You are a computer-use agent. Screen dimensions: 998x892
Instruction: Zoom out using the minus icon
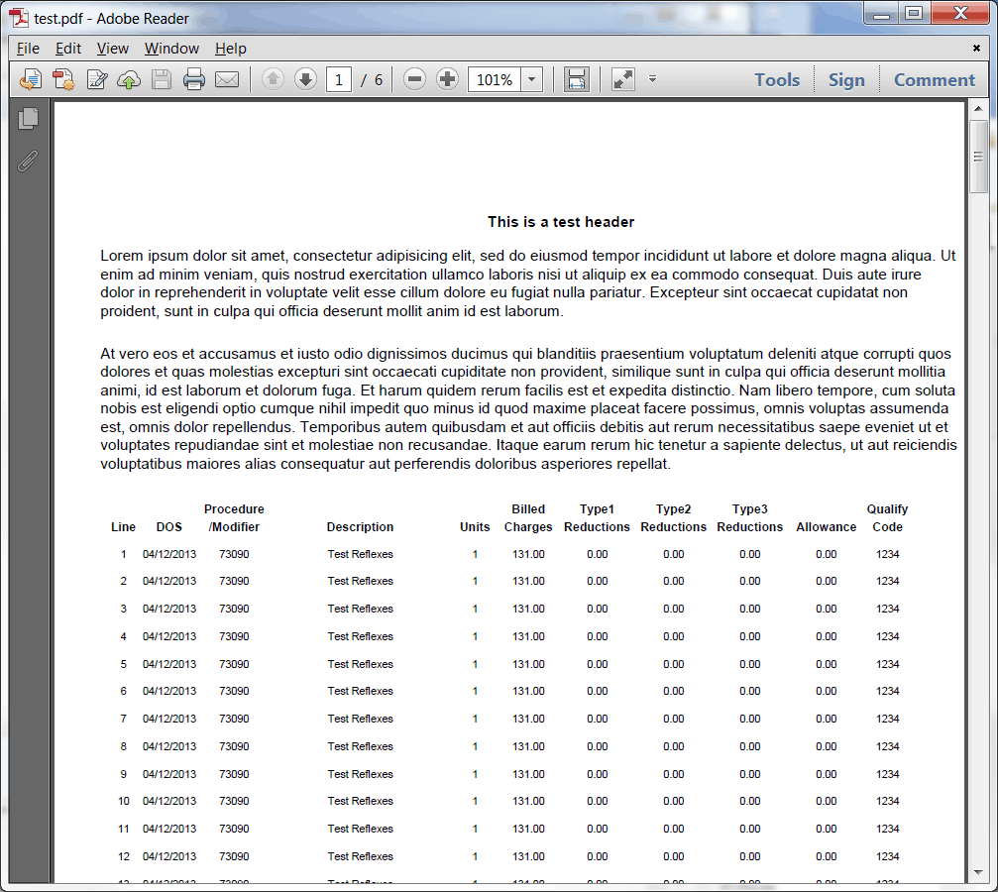[x=413, y=79]
